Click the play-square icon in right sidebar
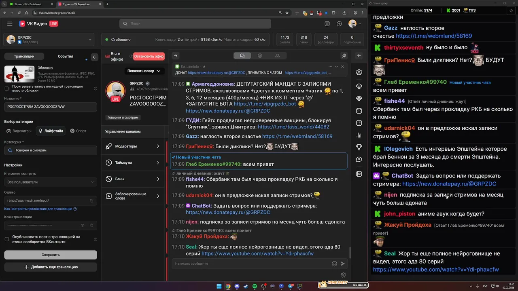Viewport: 518px width, 291px height. (359, 174)
